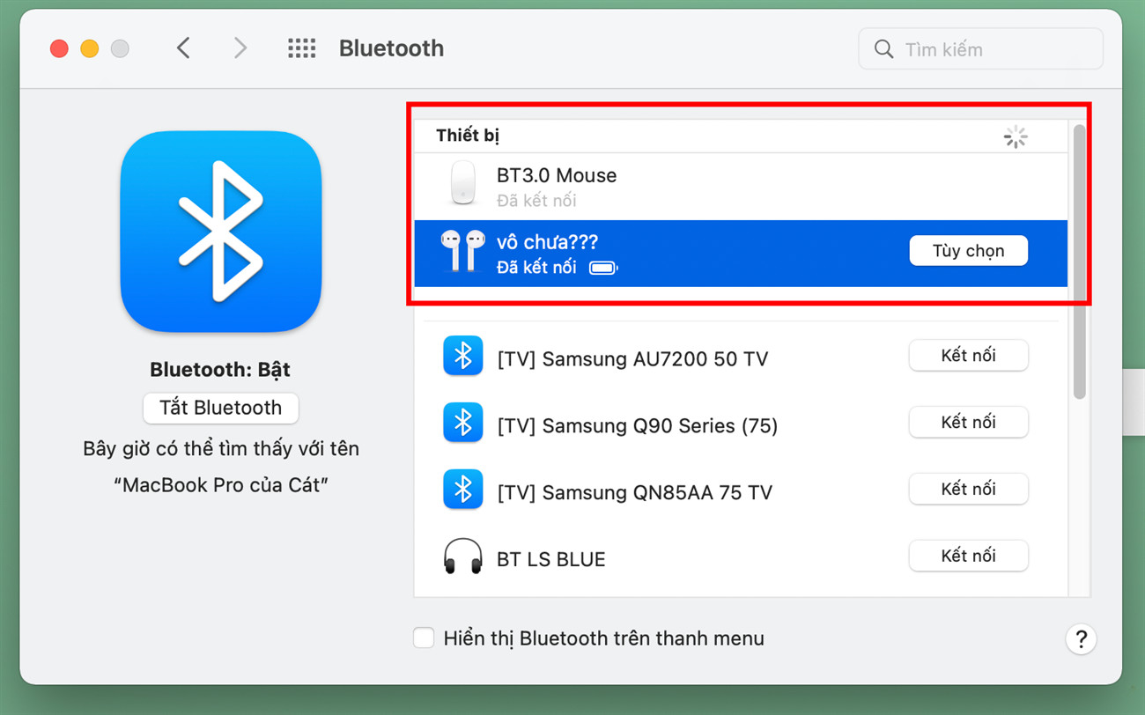Click the Bluetooth icon for Samsung AU7200 TV
1145x715 pixels.
(462, 356)
